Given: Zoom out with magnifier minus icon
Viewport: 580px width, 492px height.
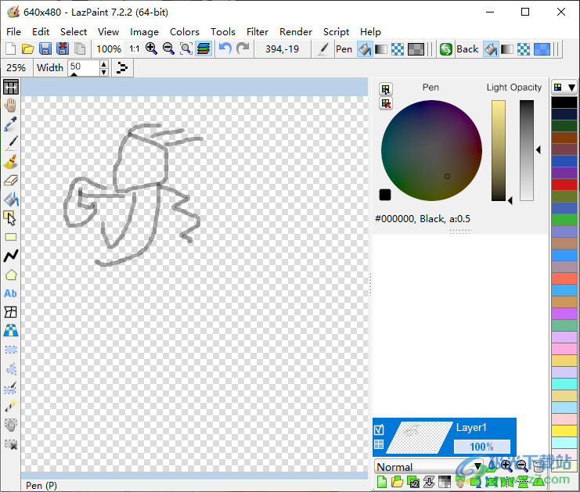Looking at the screenshot, I should [168, 48].
